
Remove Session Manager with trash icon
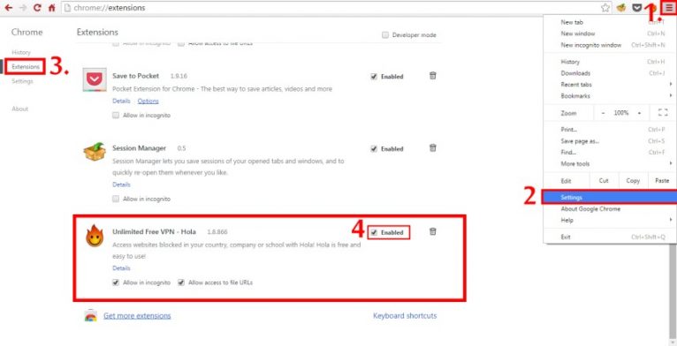432,148
